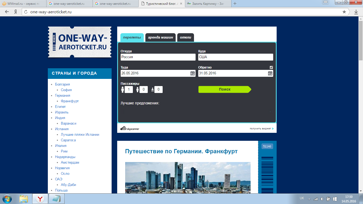This screenshot has width=363, height=204.
Task: Open the Рим city link
Action: pos(64,151)
